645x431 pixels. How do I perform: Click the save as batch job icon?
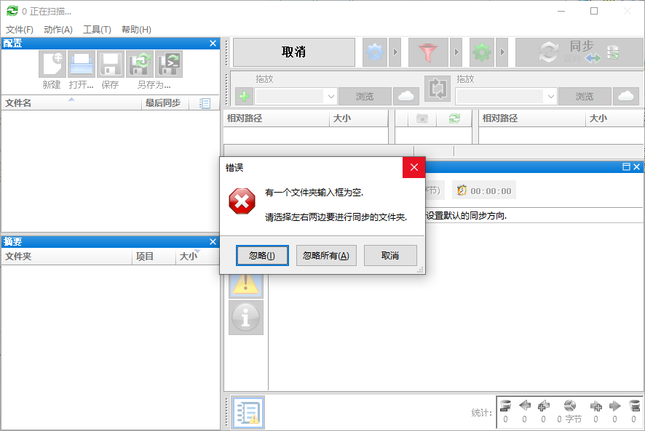[x=169, y=64]
